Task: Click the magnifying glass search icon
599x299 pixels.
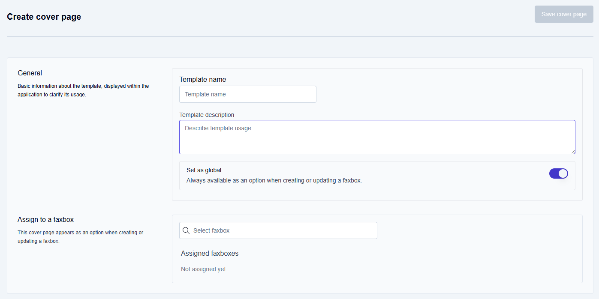Action: pyautogui.click(x=186, y=230)
